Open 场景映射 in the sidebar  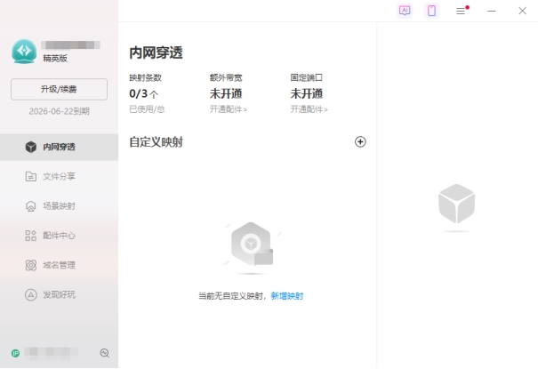point(59,205)
